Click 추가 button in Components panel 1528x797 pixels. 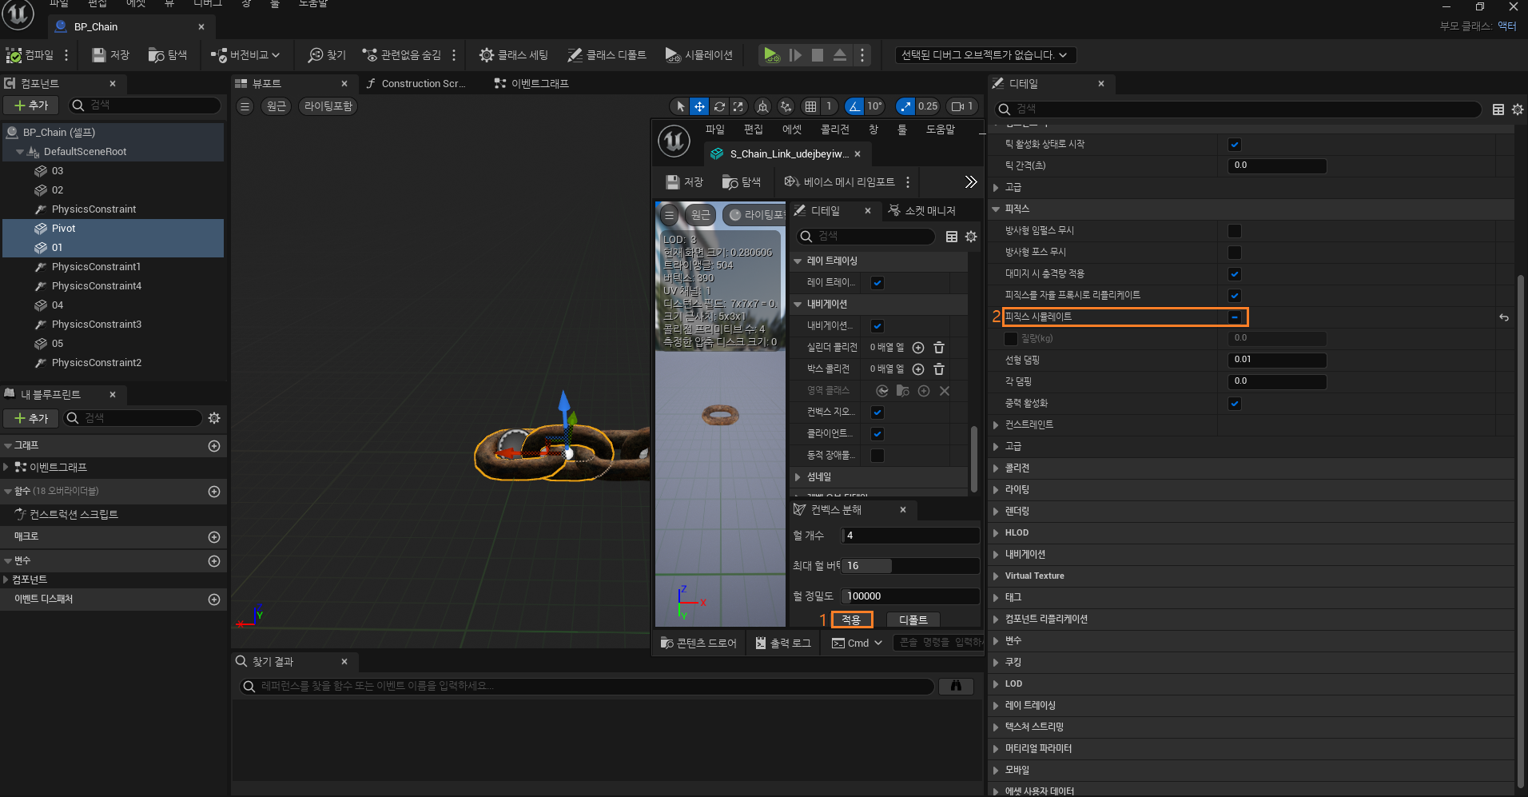pos(32,106)
